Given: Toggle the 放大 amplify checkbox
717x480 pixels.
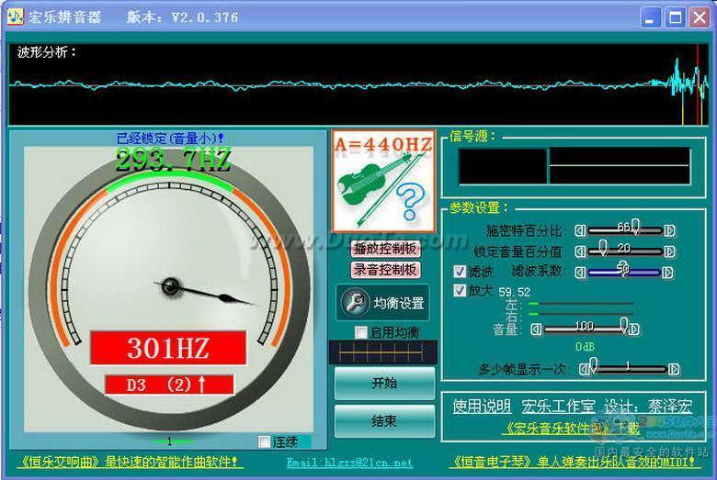Looking at the screenshot, I should [x=460, y=290].
